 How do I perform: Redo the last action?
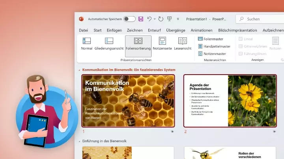pos(161,19)
